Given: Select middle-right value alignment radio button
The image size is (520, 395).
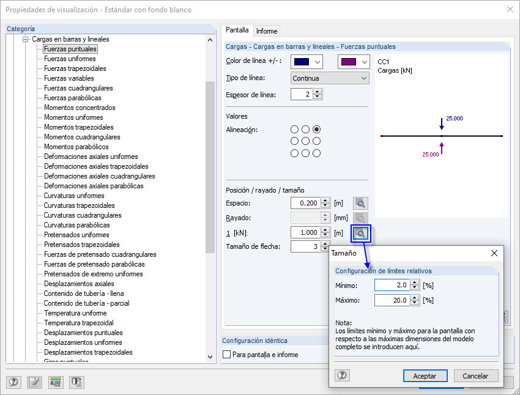Looking at the screenshot, I should pyautogui.click(x=317, y=141).
